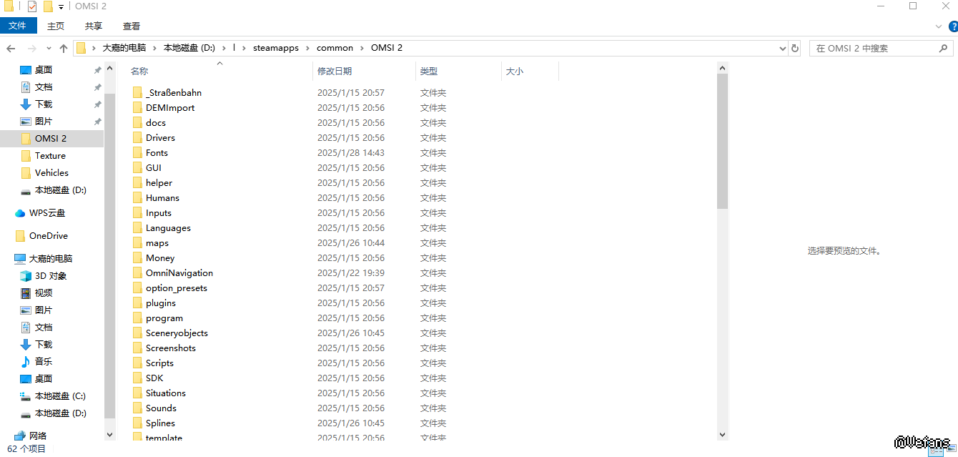
Task: Click the Sceneryobjects folder icon
Action: (x=138, y=333)
